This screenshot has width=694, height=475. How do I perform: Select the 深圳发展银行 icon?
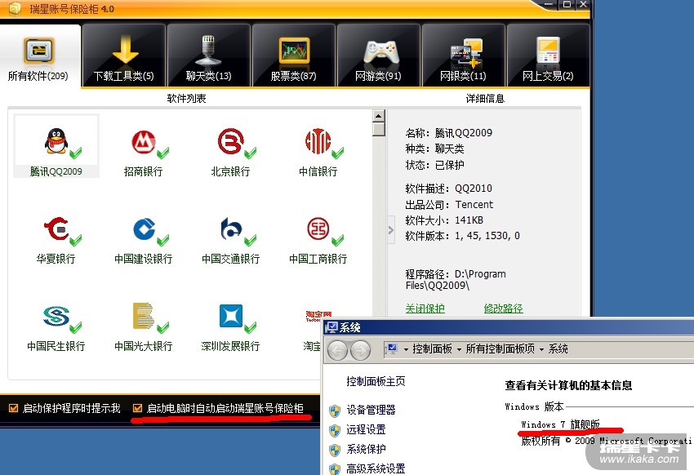(230, 316)
